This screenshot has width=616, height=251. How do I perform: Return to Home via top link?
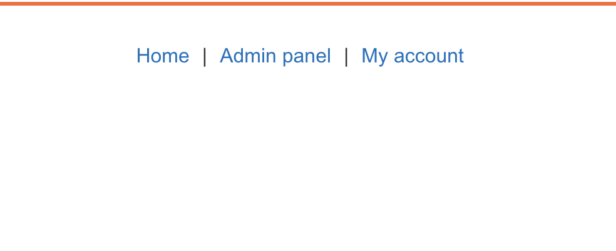tap(162, 56)
